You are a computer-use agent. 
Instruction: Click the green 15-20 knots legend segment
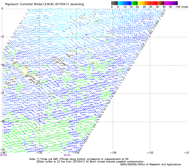pos(134,3)
